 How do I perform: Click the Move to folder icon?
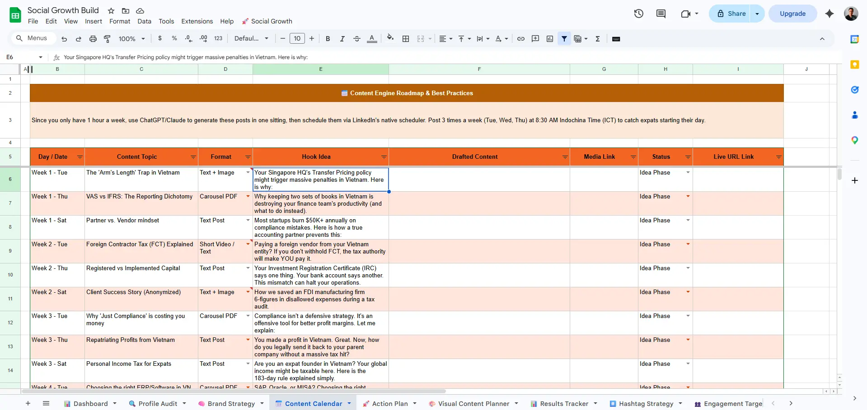[x=126, y=11]
